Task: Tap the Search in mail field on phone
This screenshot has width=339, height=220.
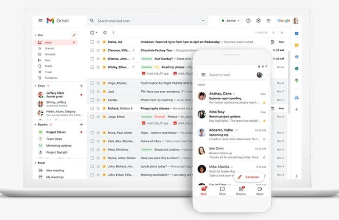Action: [x=232, y=75]
